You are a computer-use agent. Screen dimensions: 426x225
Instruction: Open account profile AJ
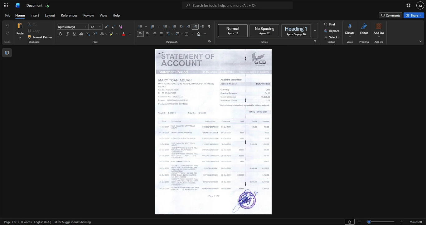[420, 5]
